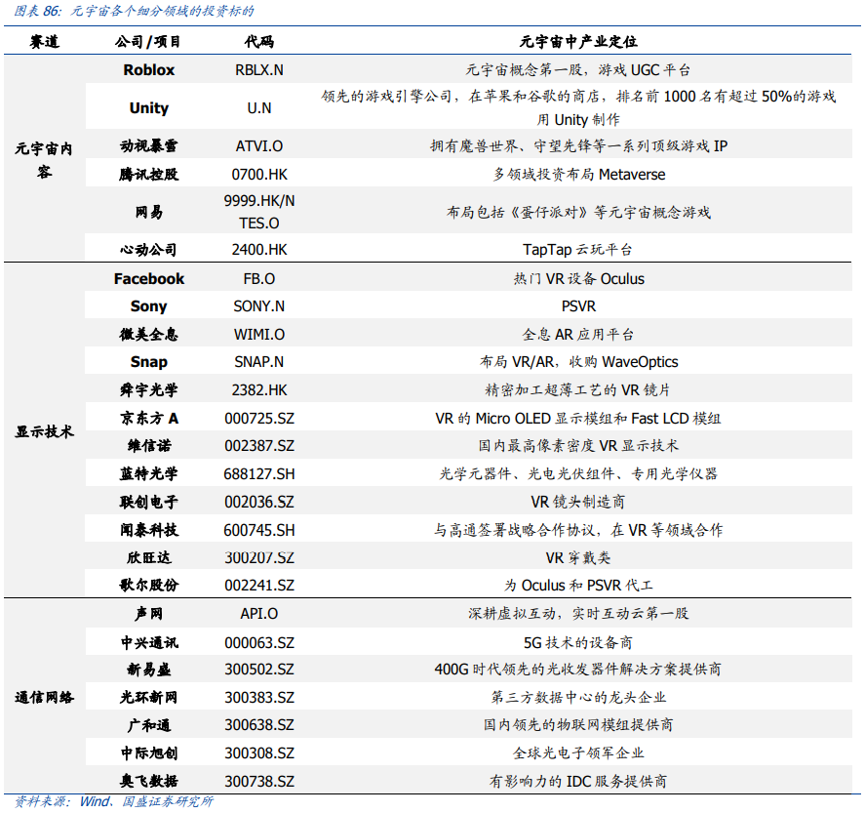Viewport: 865px width, 813px height.
Task: Click the source note mentioning Wind
Action: pos(113,801)
